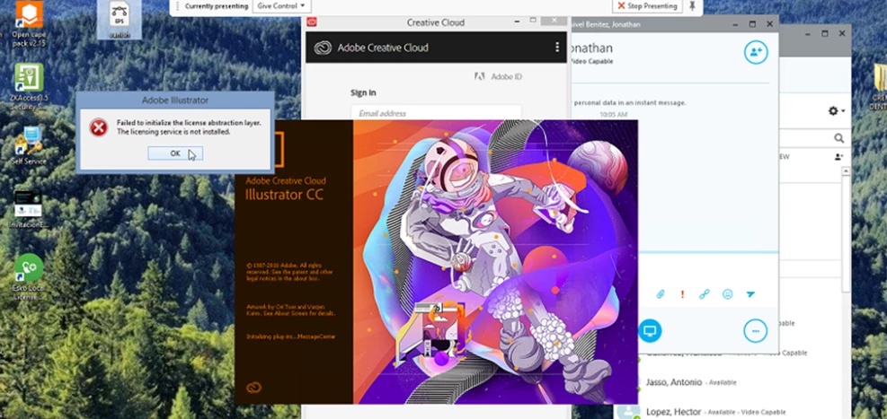This screenshot has width=887, height=419.
Task: Set high importance with the exclamation icon
Action: pyautogui.click(x=682, y=294)
